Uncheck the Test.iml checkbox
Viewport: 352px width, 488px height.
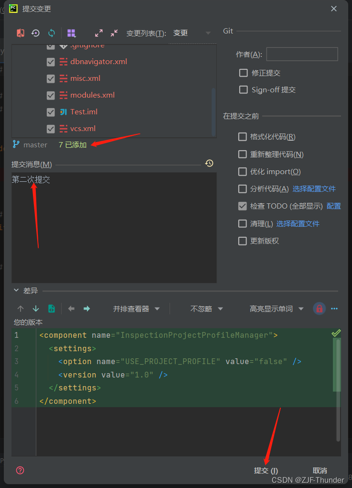click(51, 112)
